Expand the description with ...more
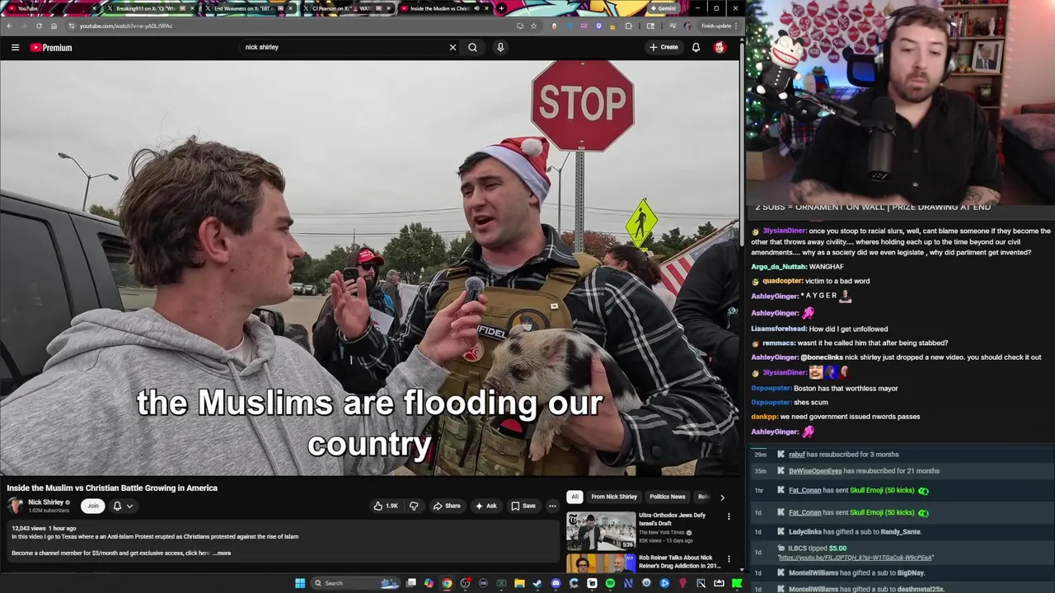The width and height of the screenshot is (1055, 593). coord(222,553)
